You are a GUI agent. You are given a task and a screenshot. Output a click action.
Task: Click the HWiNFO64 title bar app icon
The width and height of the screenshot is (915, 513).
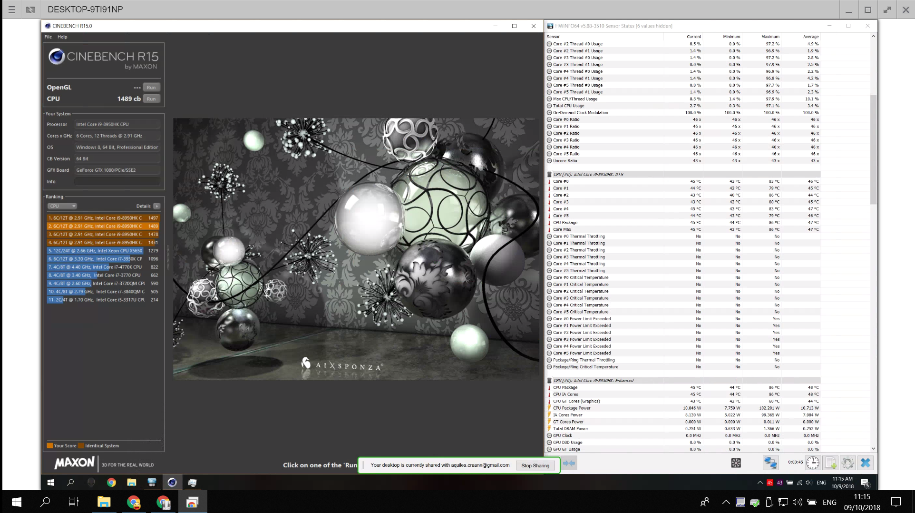click(550, 26)
